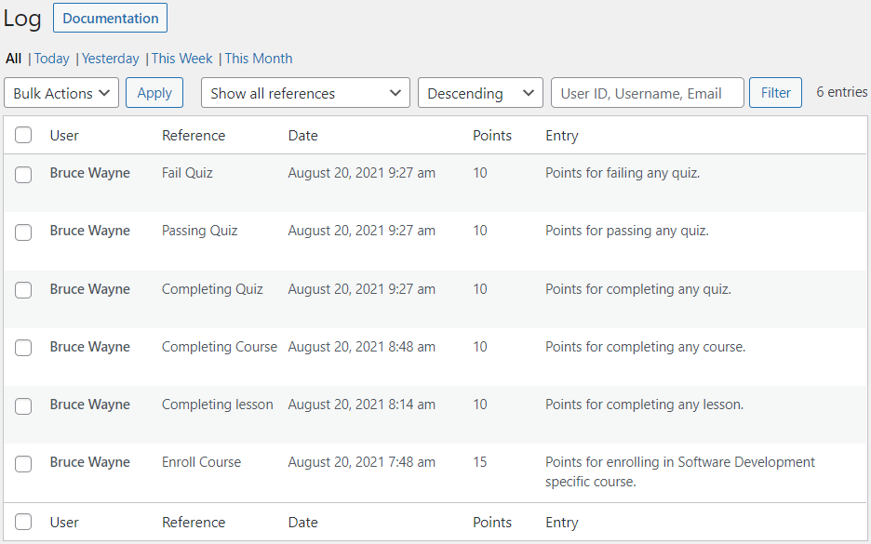This screenshot has width=871, height=544.
Task: Select the All filter tab
Action: (x=13, y=59)
